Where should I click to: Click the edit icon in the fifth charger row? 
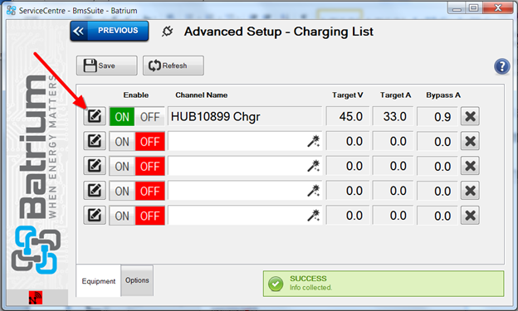coord(95,216)
